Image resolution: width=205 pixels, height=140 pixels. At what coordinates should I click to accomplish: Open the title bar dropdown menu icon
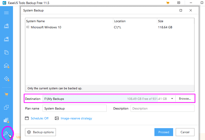pyautogui.click(x=179, y=3)
